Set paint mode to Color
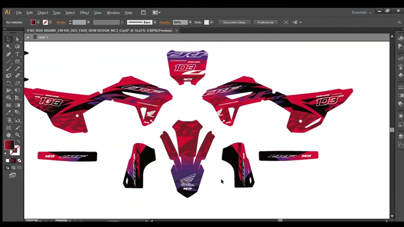404x227 pixels. click(8, 161)
